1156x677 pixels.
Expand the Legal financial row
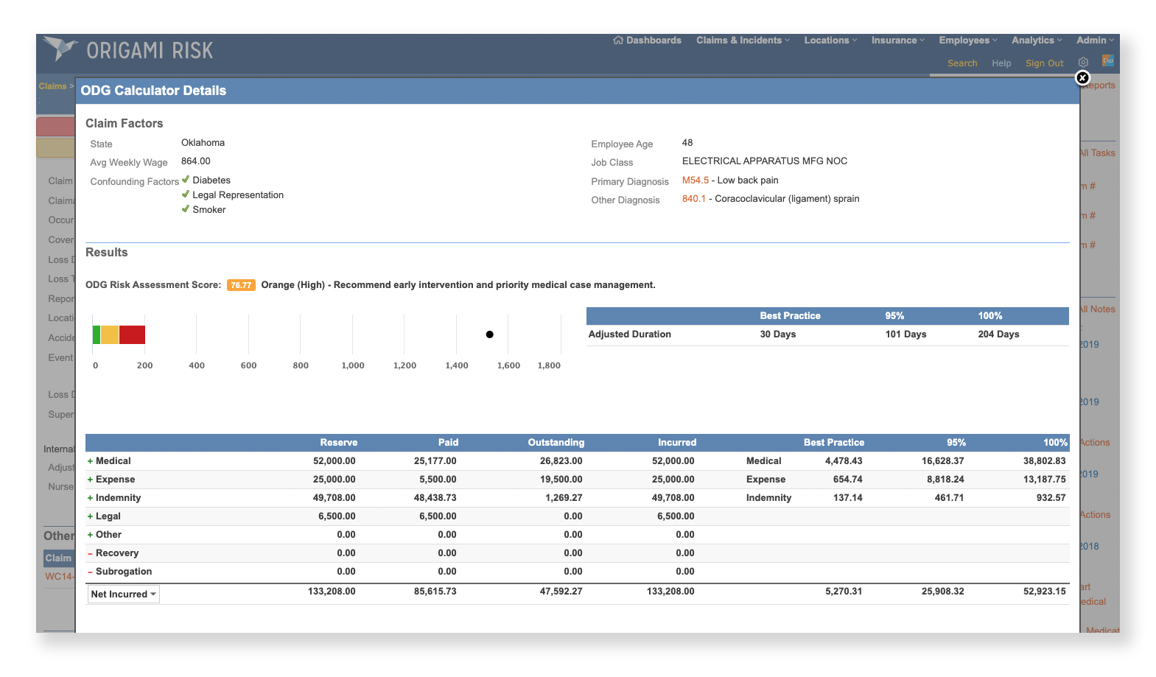tap(90, 516)
